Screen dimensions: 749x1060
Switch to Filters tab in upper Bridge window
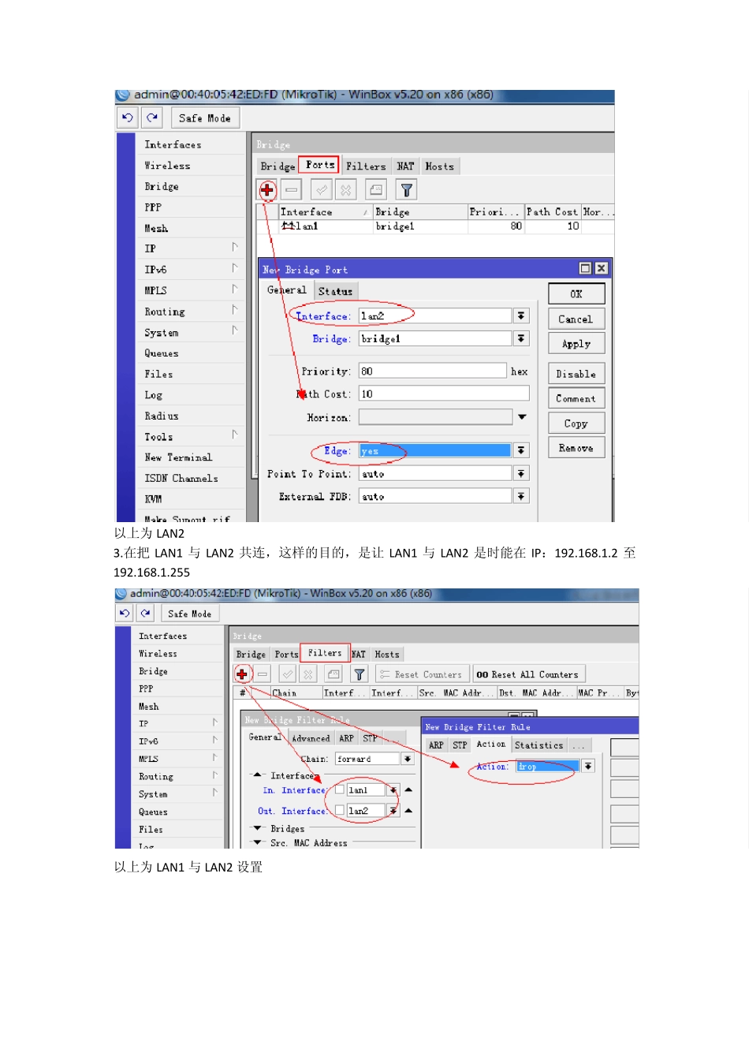pos(366,166)
